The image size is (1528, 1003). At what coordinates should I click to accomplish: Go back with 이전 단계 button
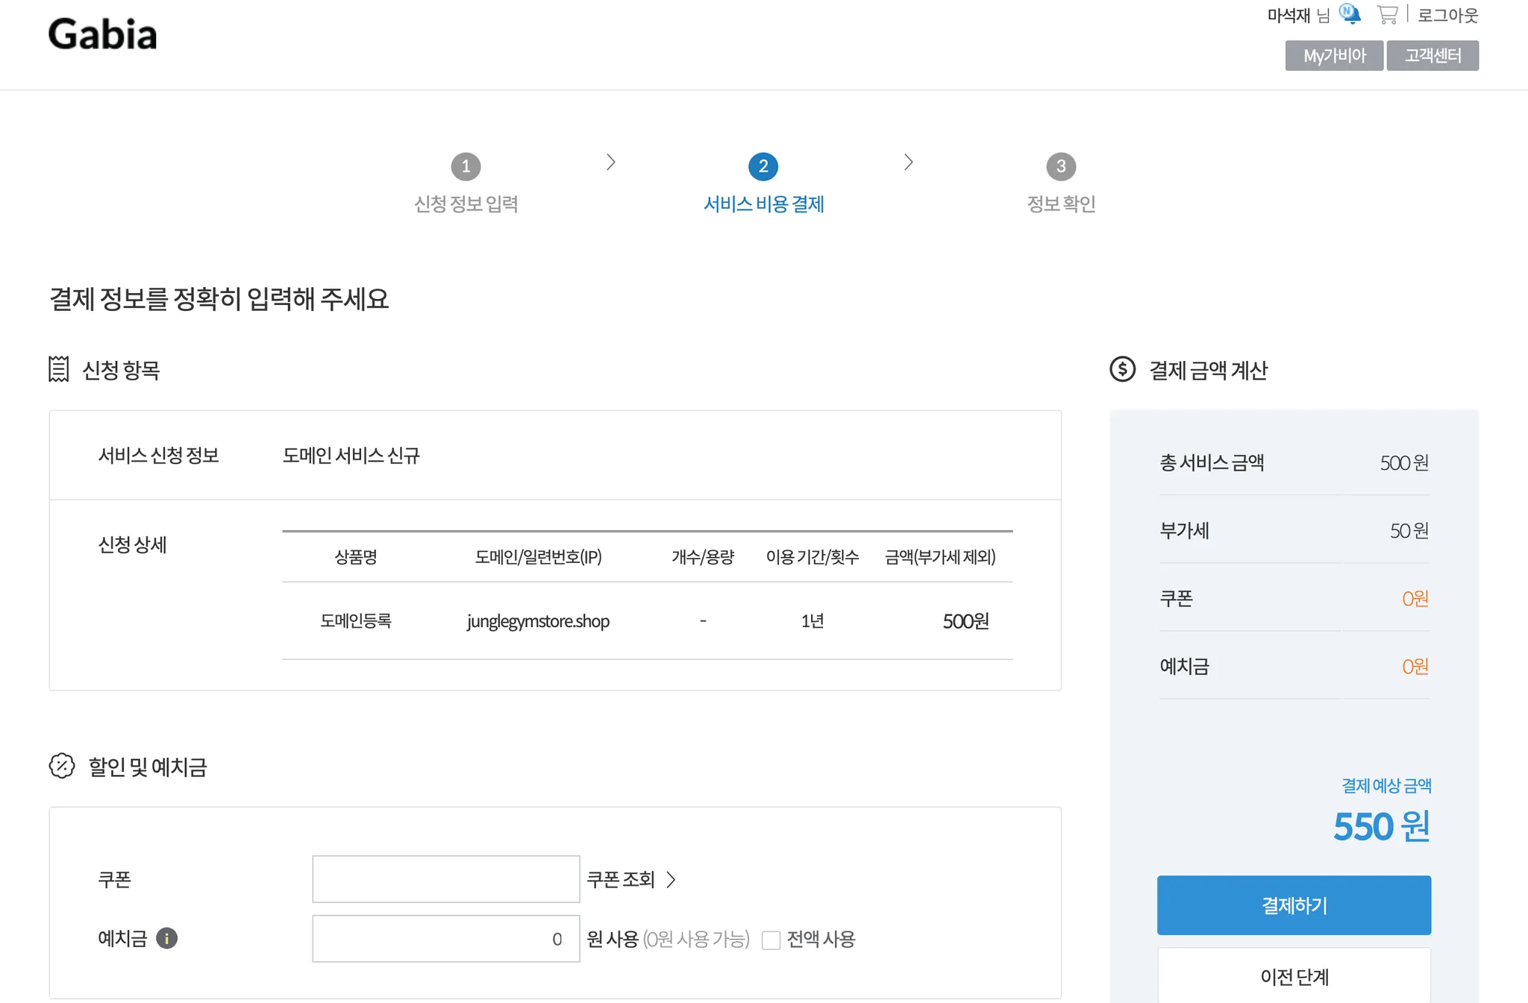(x=1294, y=976)
